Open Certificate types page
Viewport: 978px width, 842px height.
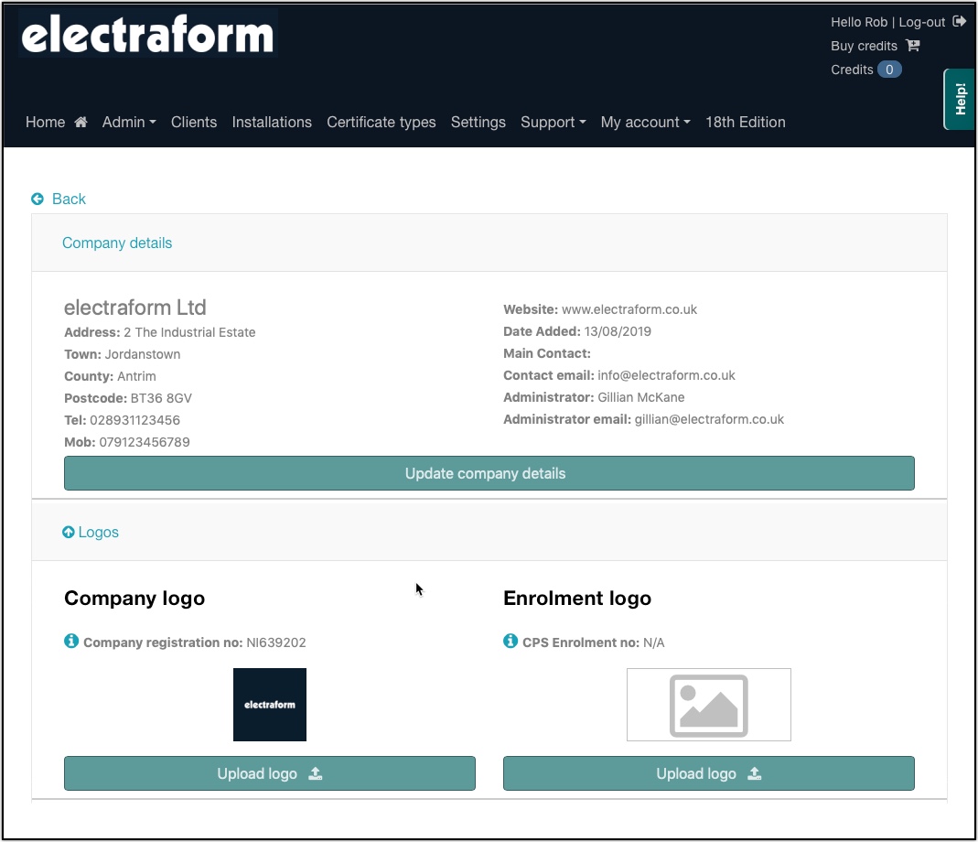[382, 122]
